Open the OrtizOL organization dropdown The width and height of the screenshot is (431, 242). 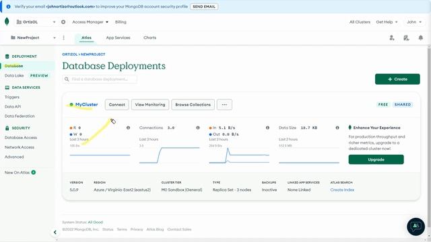coord(36,22)
